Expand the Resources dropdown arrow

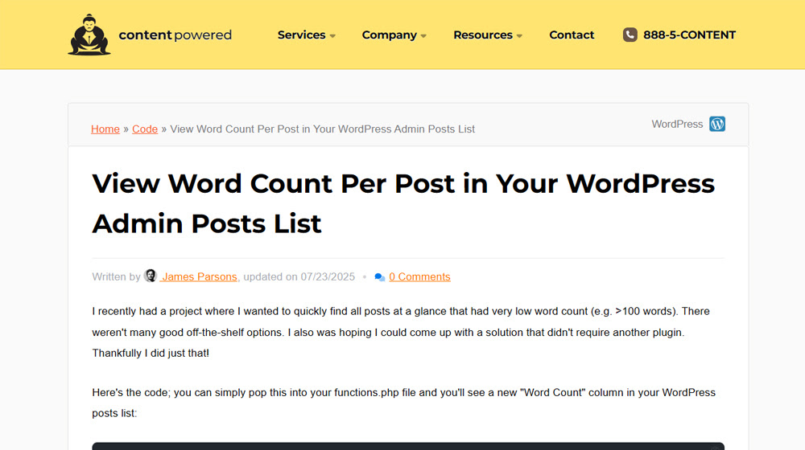point(519,36)
